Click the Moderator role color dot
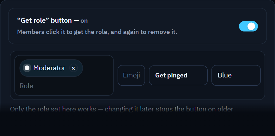Image resolution: width=275 pixels, height=136 pixels. [27, 68]
